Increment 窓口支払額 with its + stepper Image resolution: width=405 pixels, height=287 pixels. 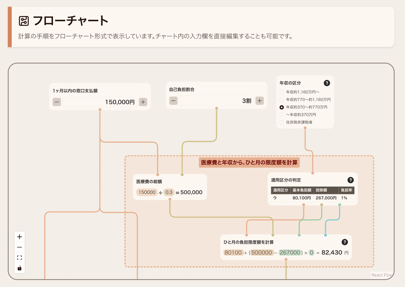[143, 102]
